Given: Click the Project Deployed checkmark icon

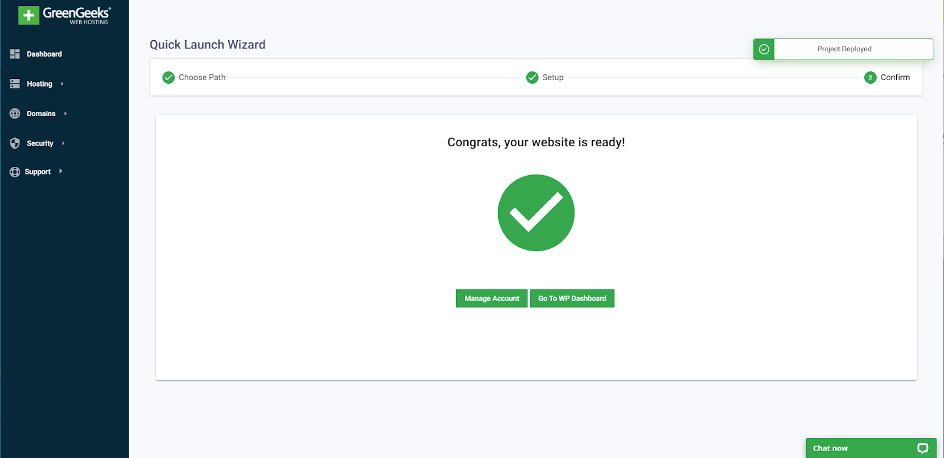Looking at the screenshot, I should pyautogui.click(x=764, y=49).
